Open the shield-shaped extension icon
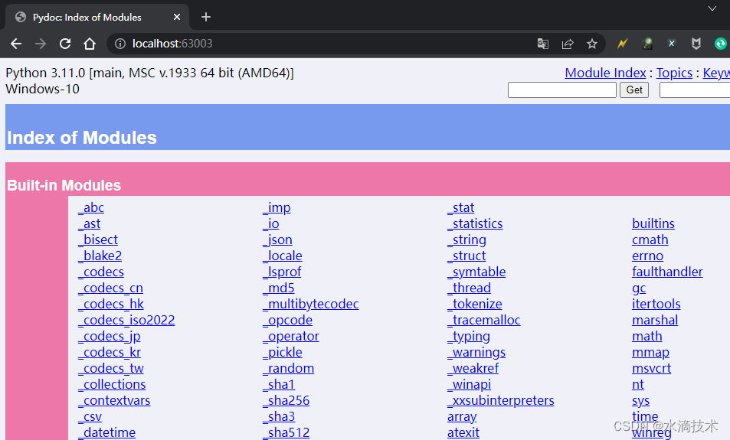730x440 pixels. point(696,44)
